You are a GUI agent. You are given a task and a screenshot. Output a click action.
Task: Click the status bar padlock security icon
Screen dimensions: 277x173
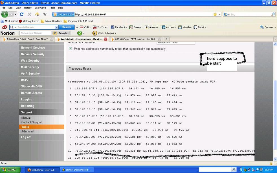pos(271,163)
